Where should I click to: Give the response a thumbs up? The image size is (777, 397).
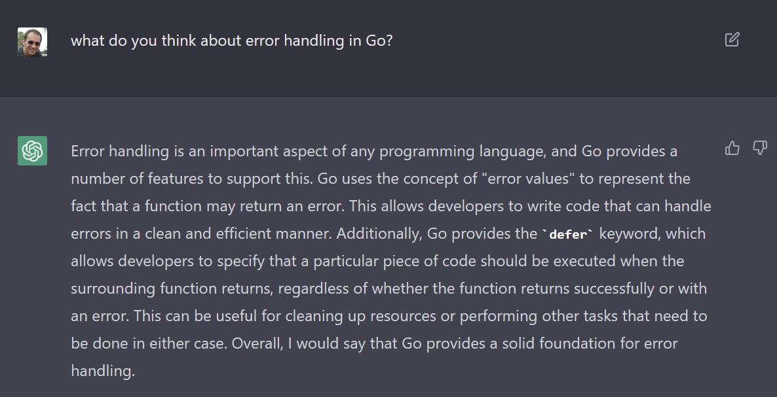732,148
